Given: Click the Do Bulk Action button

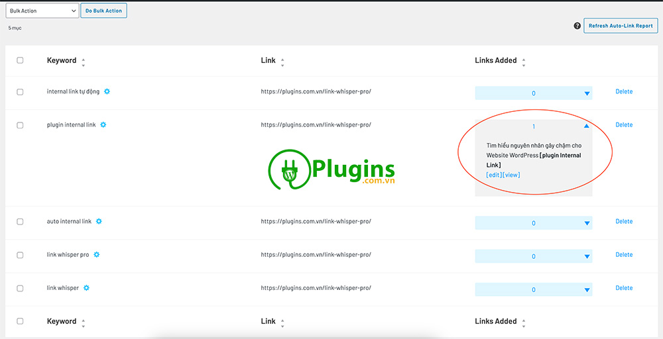Looking at the screenshot, I should tap(103, 11).
